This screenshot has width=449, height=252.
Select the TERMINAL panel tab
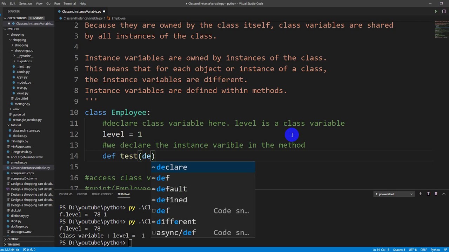point(124,194)
